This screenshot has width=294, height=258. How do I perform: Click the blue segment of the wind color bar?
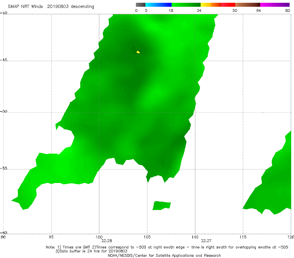click(159, 5)
